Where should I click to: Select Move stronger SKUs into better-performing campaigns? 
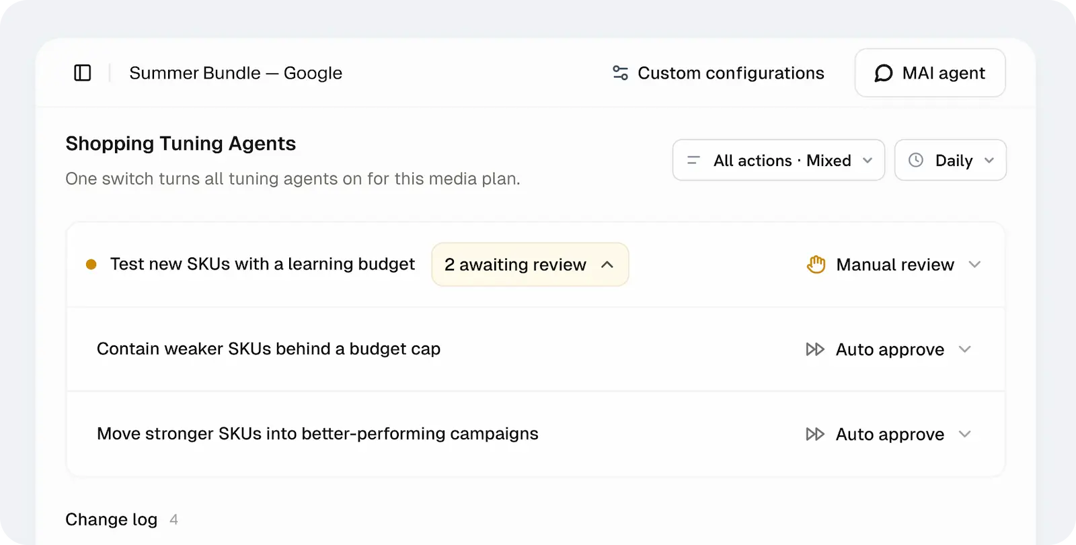[317, 433]
